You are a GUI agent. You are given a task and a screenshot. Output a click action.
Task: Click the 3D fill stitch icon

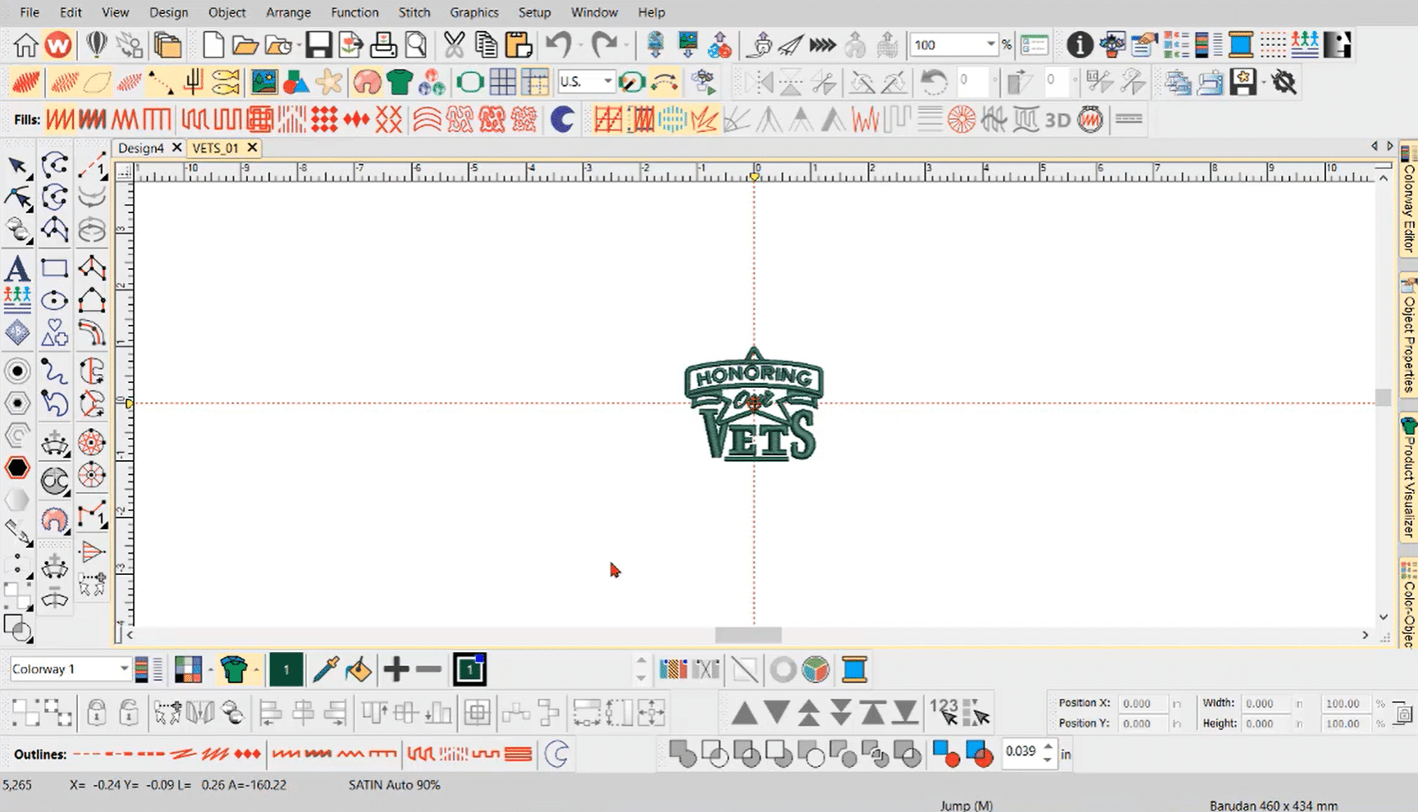1057,121
